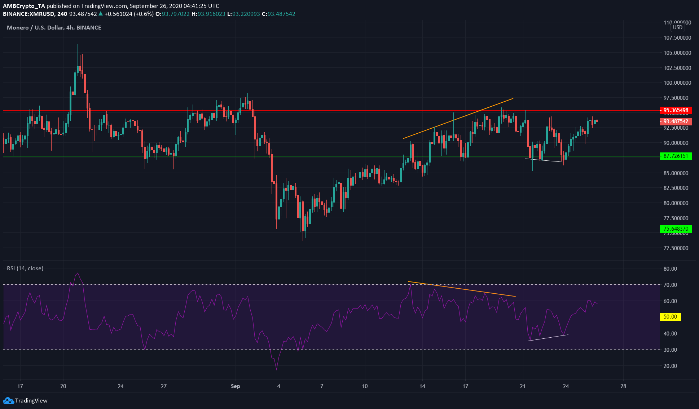Click the 28 date label on time axis
This screenshot has height=409, width=699.
point(623,386)
